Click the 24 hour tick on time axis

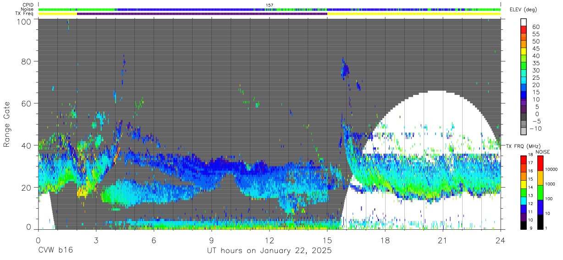tap(500, 240)
